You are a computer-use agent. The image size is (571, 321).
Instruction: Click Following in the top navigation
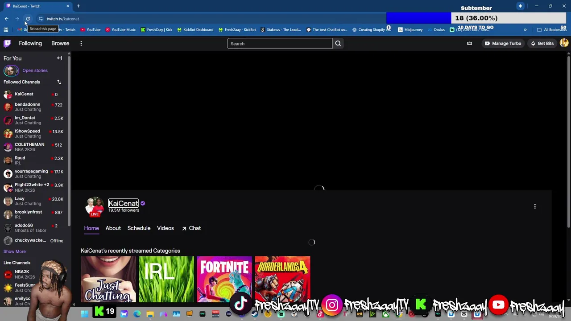[30, 43]
